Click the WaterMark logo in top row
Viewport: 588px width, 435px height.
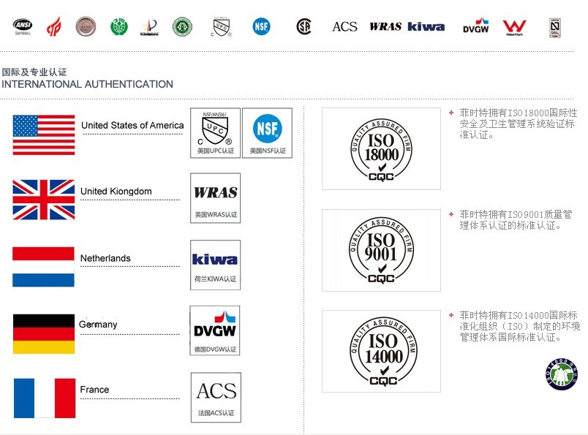click(x=513, y=28)
